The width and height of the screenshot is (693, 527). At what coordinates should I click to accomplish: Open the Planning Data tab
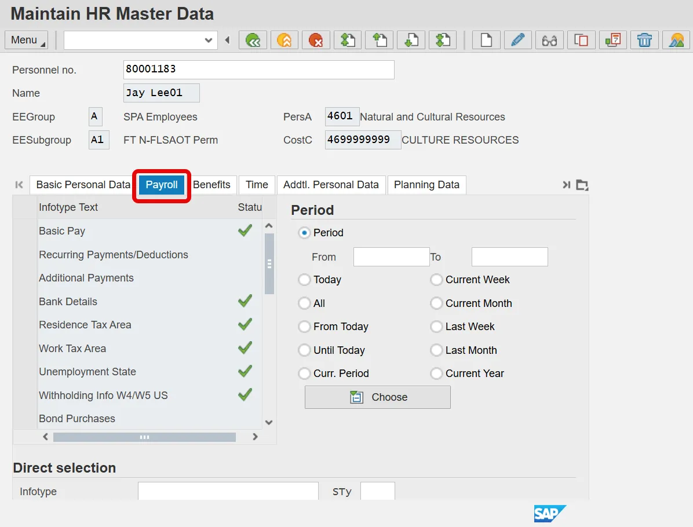tap(426, 185)
